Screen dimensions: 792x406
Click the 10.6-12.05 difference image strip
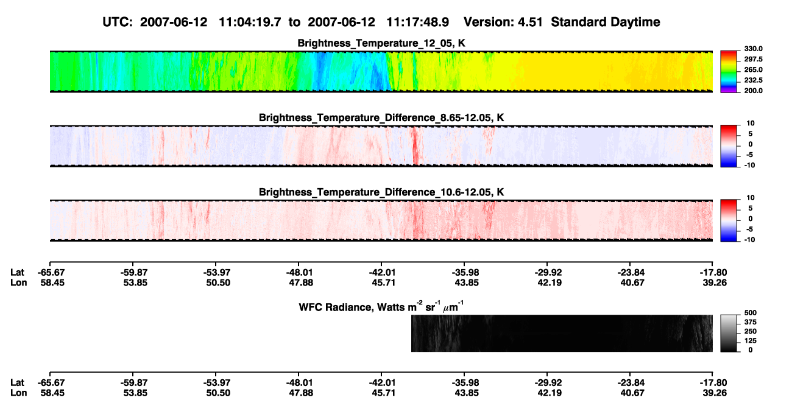point(381,220)
